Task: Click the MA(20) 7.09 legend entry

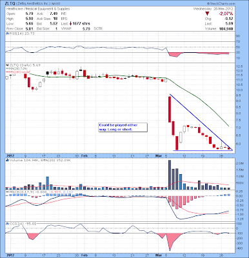Action: [x=17, y=68]
